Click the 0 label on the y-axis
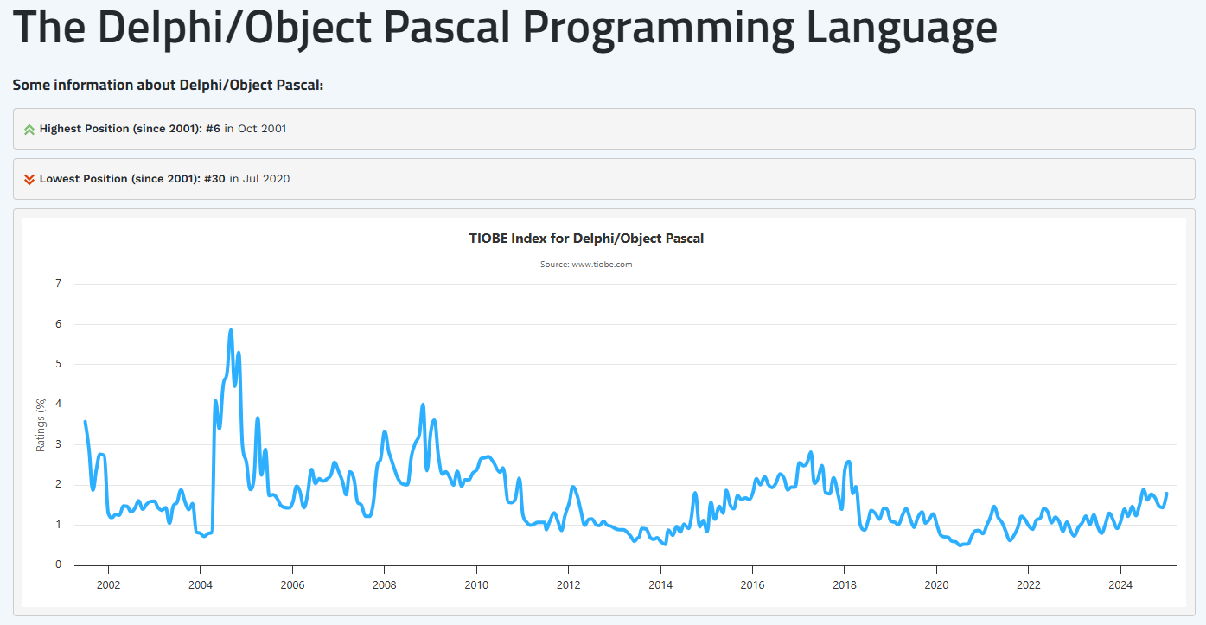This screenshot has width=1206, height=625. tap(58, 564)
